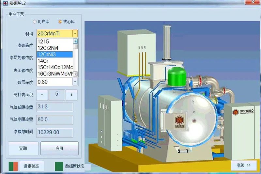
Task: Choose 15Cr14Co12Mo from the material list
Action: (54, 67)
